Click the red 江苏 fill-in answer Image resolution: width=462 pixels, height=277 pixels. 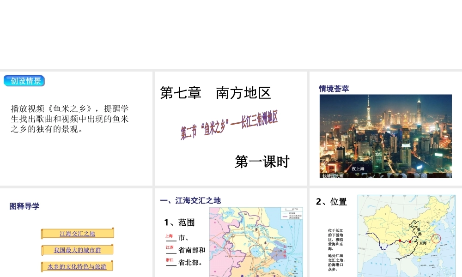[x=170, y=247]
